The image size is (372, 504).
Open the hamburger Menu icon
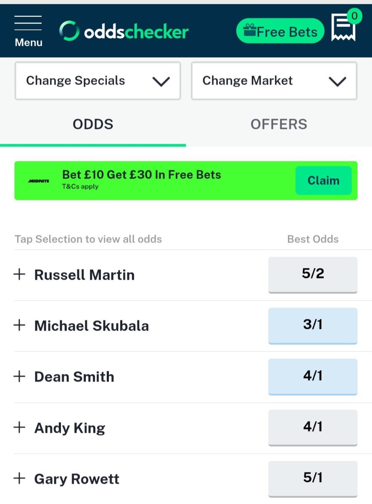[x=28, y=30]
